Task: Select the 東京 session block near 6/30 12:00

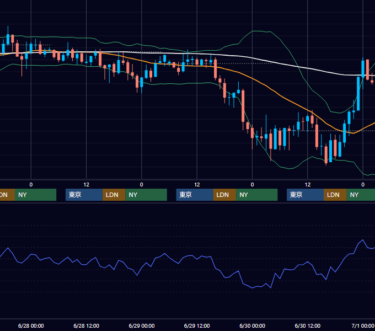Action: (x=305, y=195)
